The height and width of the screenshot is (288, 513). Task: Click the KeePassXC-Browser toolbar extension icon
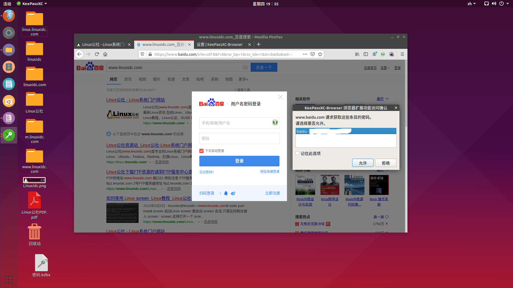(x=383, y=54)
